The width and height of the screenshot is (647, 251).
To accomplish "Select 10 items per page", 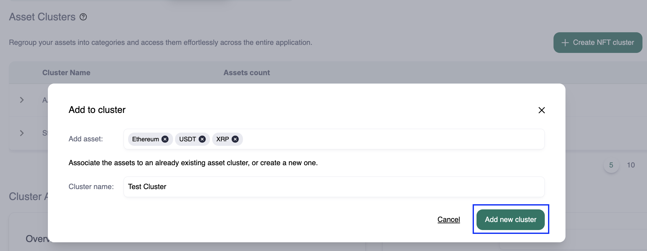I will [631, 165].
